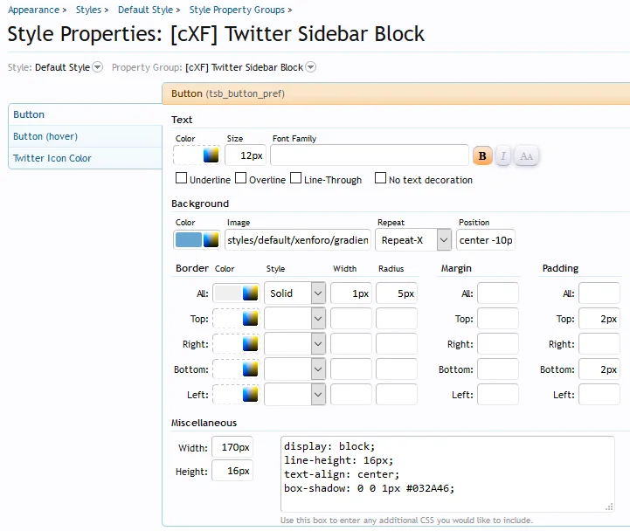Open Border Right style dropdown
Viewport: 630px width, 531px height.
(x=295, y=344)
